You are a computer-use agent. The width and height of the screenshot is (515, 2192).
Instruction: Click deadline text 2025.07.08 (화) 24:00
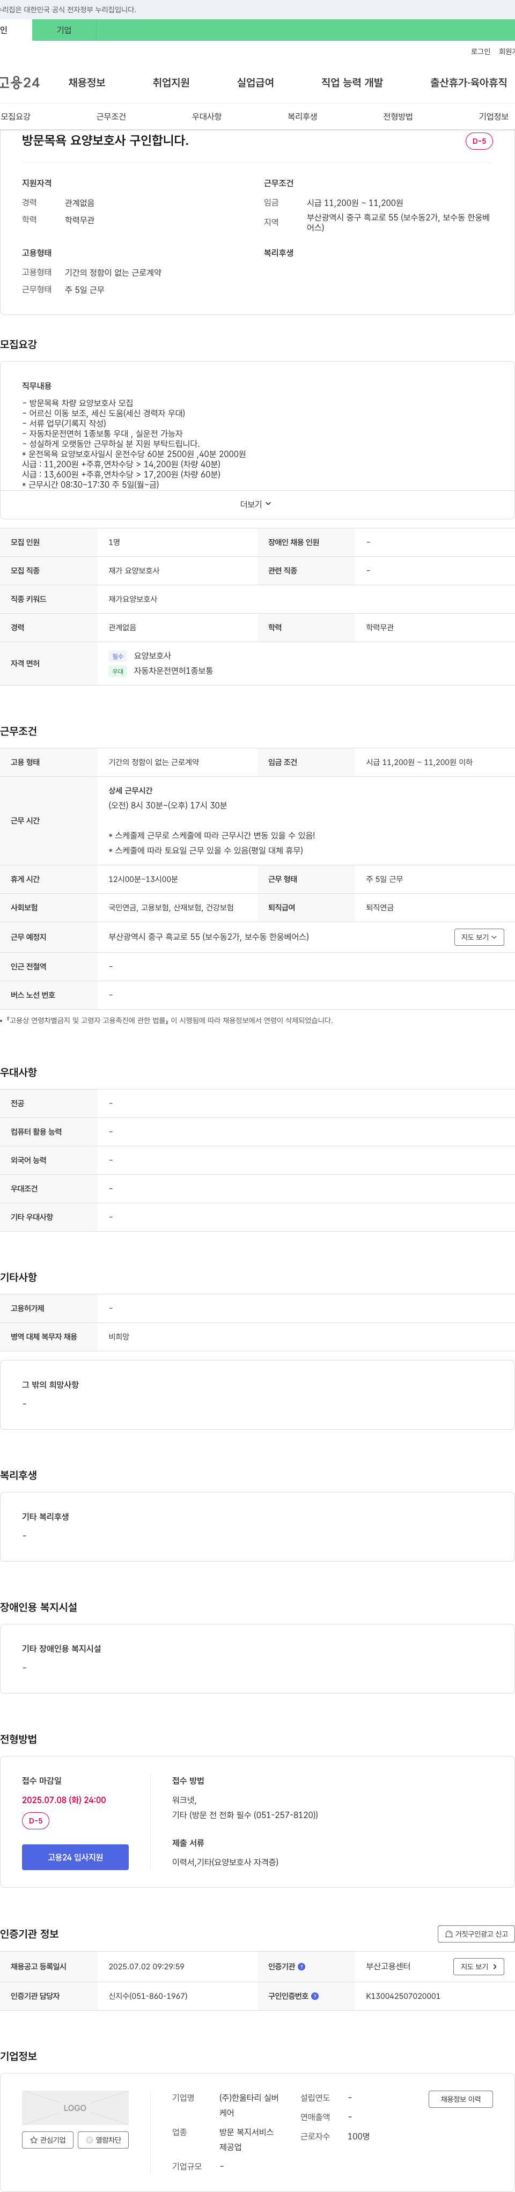tap(64, 1800)
